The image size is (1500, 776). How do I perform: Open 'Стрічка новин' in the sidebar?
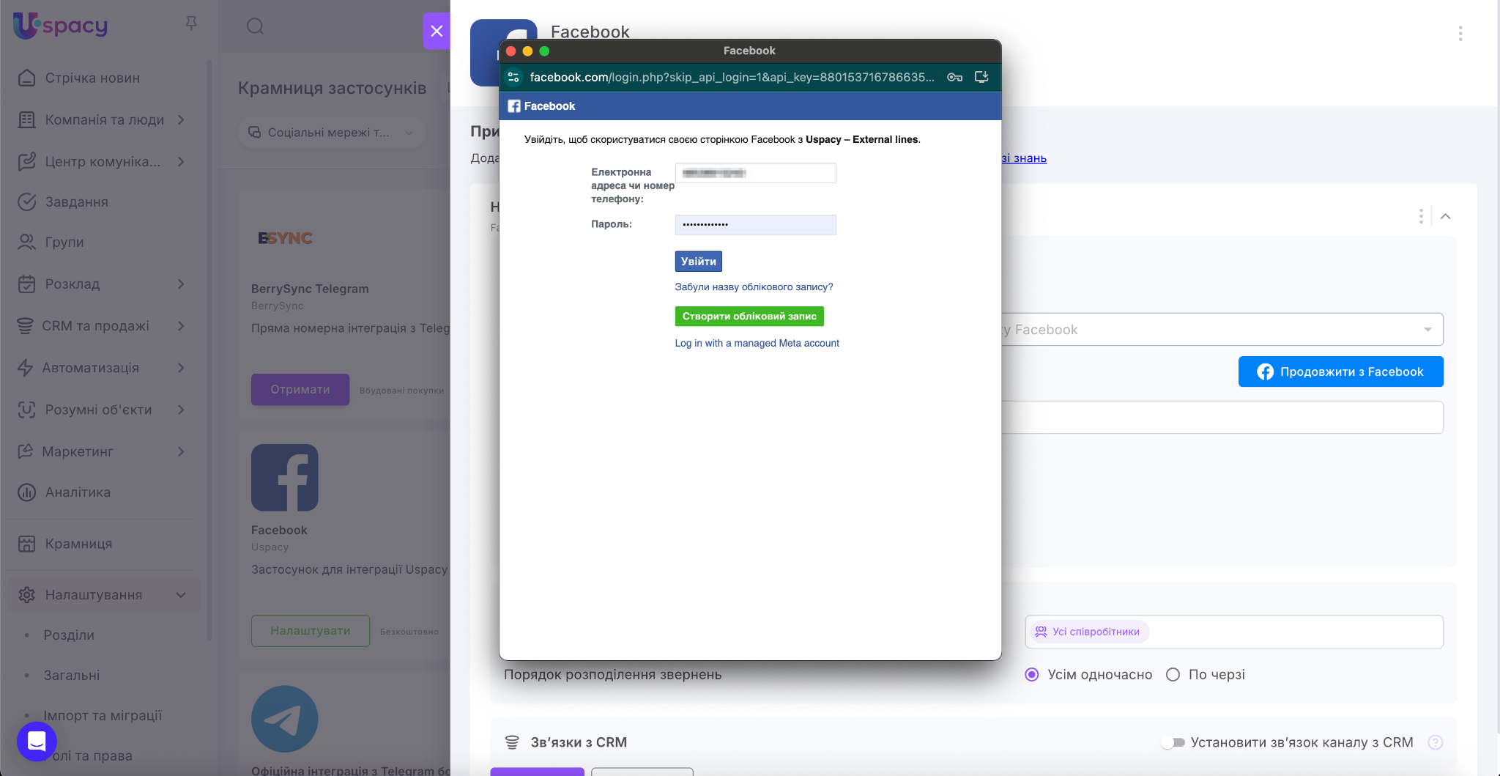click(x=92, y=78)
